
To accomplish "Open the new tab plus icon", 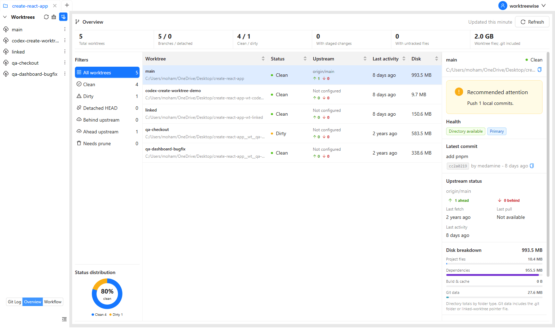I will (x=67, y=5).
